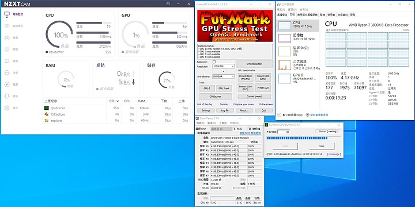This screenshot has height=207, width=415.
Task: Switch to the 應用程式歷程記錄 tab in Task Manager
Action: (x=307, y=15)
